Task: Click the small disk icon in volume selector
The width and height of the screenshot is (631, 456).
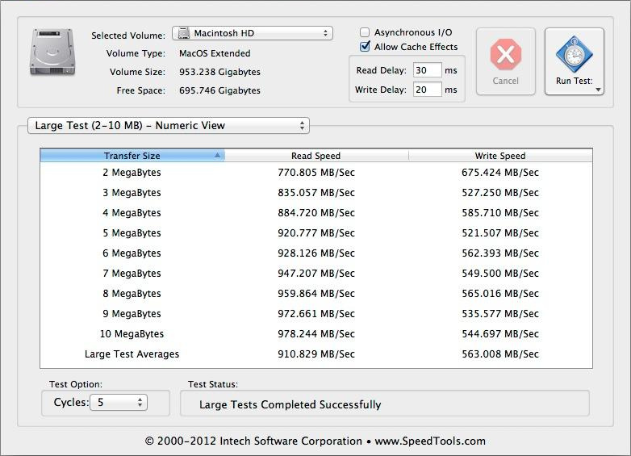Action: click(184, 33)
